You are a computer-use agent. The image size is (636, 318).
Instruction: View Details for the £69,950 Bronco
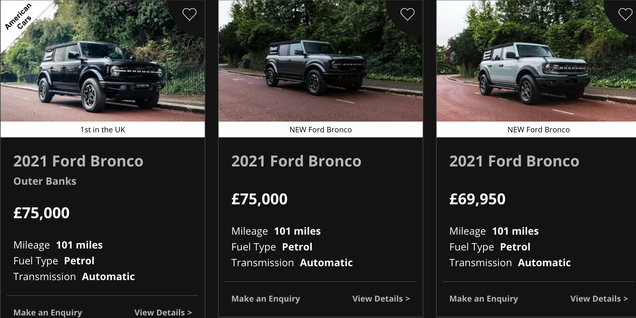click(x=599, y=298)
